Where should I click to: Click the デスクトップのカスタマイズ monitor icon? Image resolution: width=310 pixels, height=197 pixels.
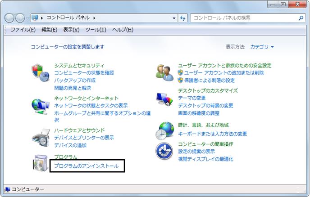point(164,99)
